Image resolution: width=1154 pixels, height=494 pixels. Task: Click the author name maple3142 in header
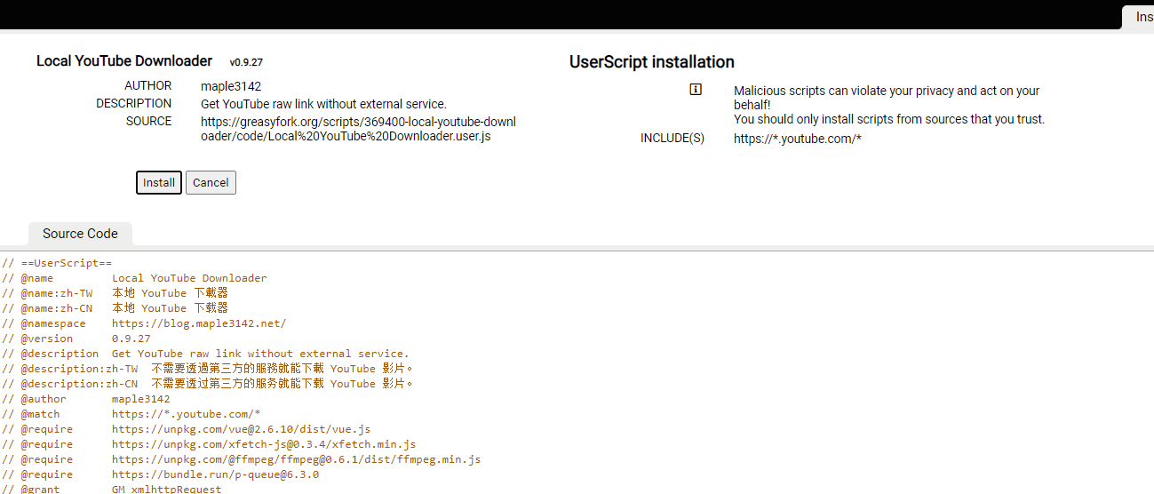(231, 86)
